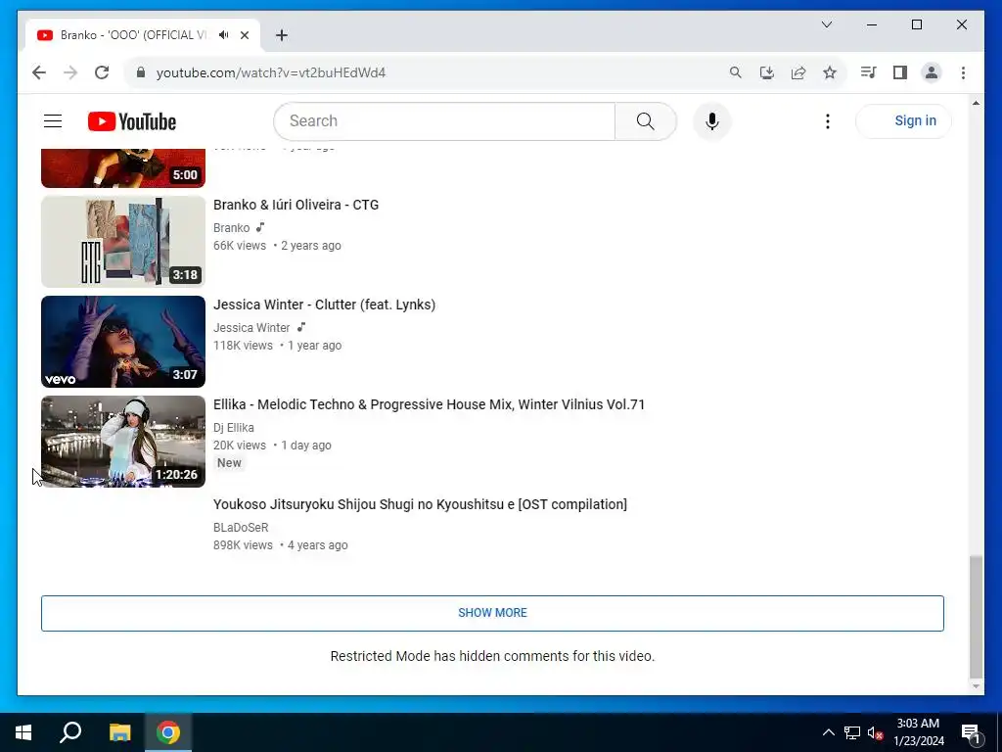Open the video thumbnail with 5:00 duration
Image resolution: width=1002 pixels, height=752 pixels.
click(x=123, y=168)
